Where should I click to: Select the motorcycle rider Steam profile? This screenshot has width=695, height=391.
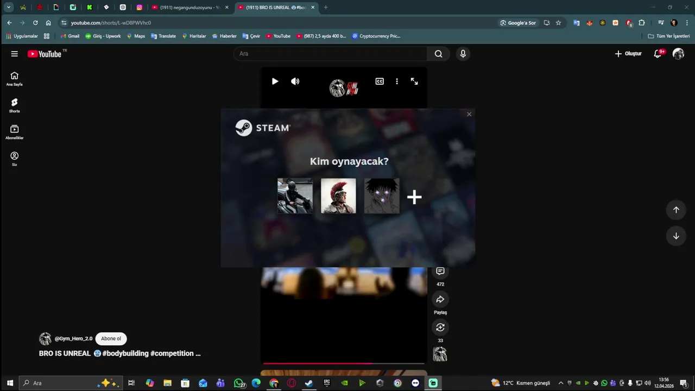click(295, 195)
